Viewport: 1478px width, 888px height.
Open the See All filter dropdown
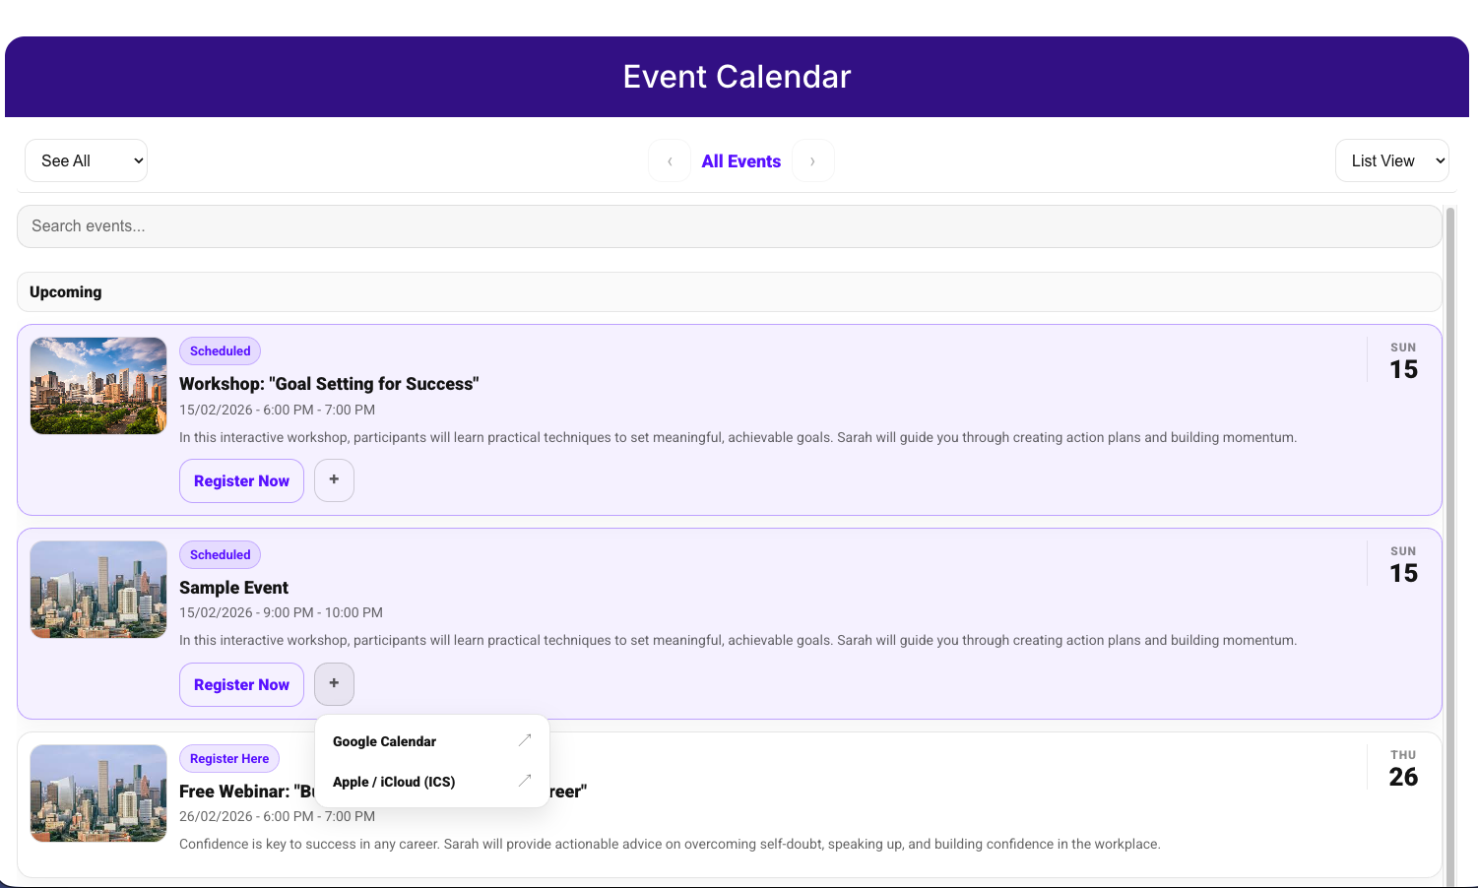point(86,160)
